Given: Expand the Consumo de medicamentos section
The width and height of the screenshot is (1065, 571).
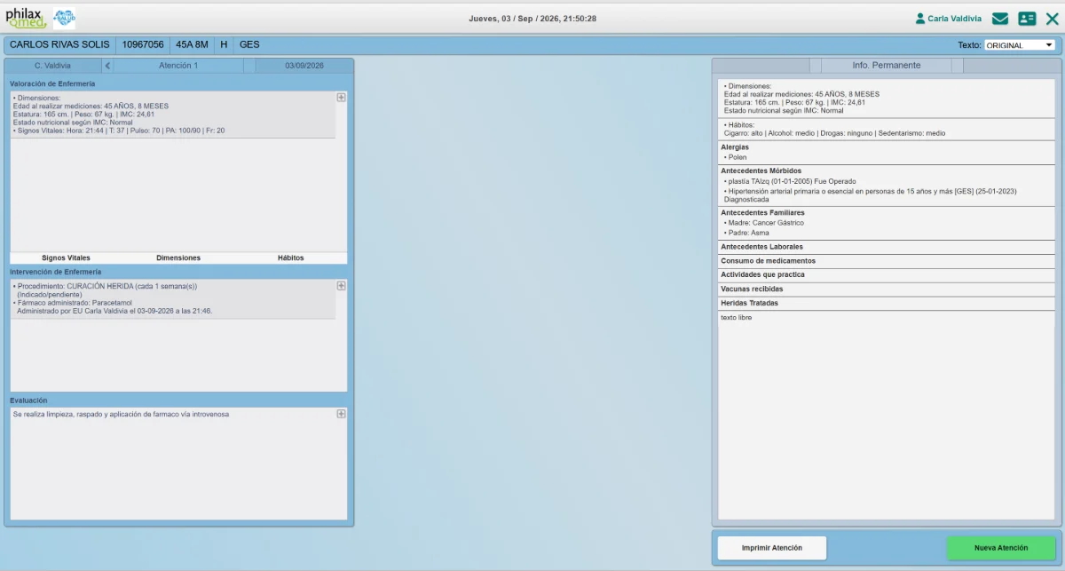Looking at the screenshot, I should coord(887,261).
